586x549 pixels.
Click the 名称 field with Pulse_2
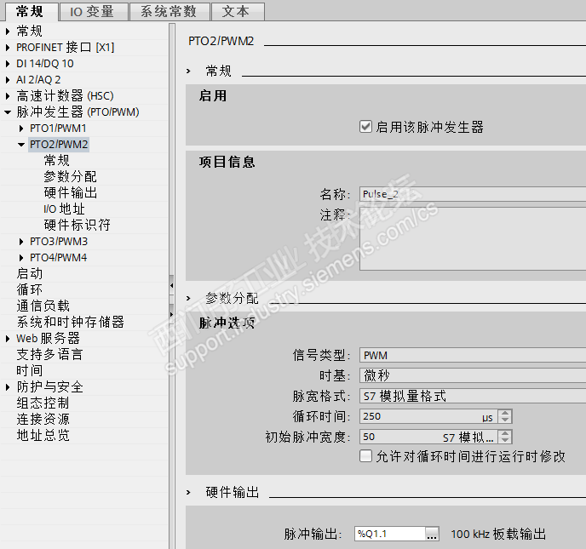(x=473, y=194)
